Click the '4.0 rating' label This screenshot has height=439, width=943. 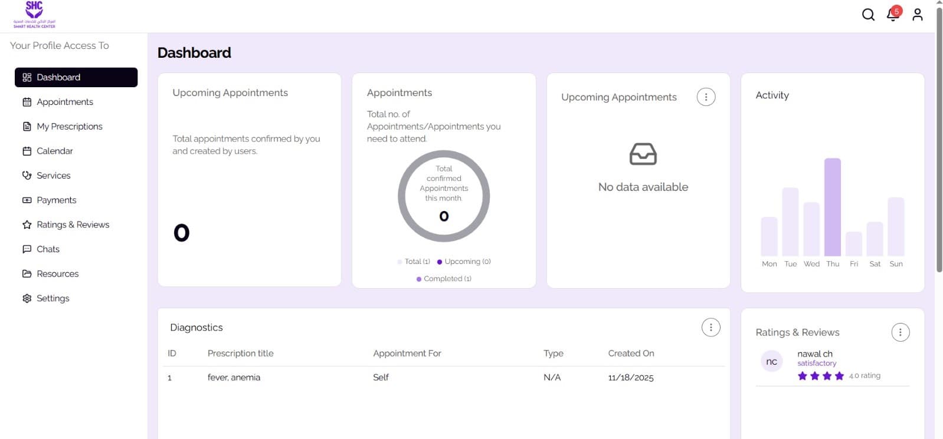click(x=865, y=376)
